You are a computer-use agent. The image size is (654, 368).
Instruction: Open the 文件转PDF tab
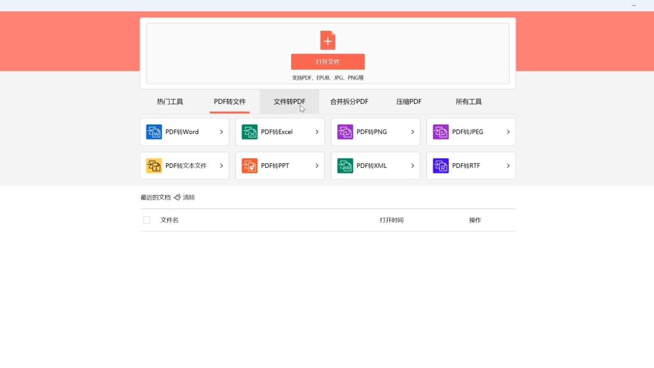[x=289, y=102]
